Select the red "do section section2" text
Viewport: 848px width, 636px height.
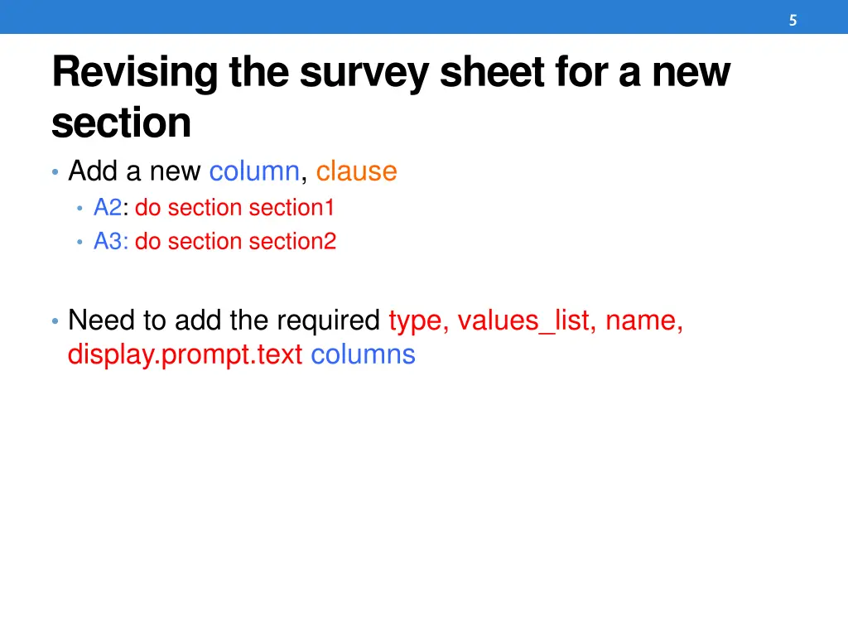pos(235,242)
